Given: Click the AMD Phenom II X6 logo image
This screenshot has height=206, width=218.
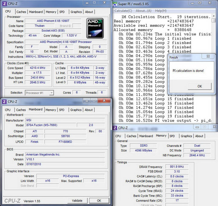Looking at the screenshot, I should 95,28.
